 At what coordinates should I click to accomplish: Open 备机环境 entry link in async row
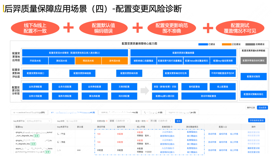223,150
